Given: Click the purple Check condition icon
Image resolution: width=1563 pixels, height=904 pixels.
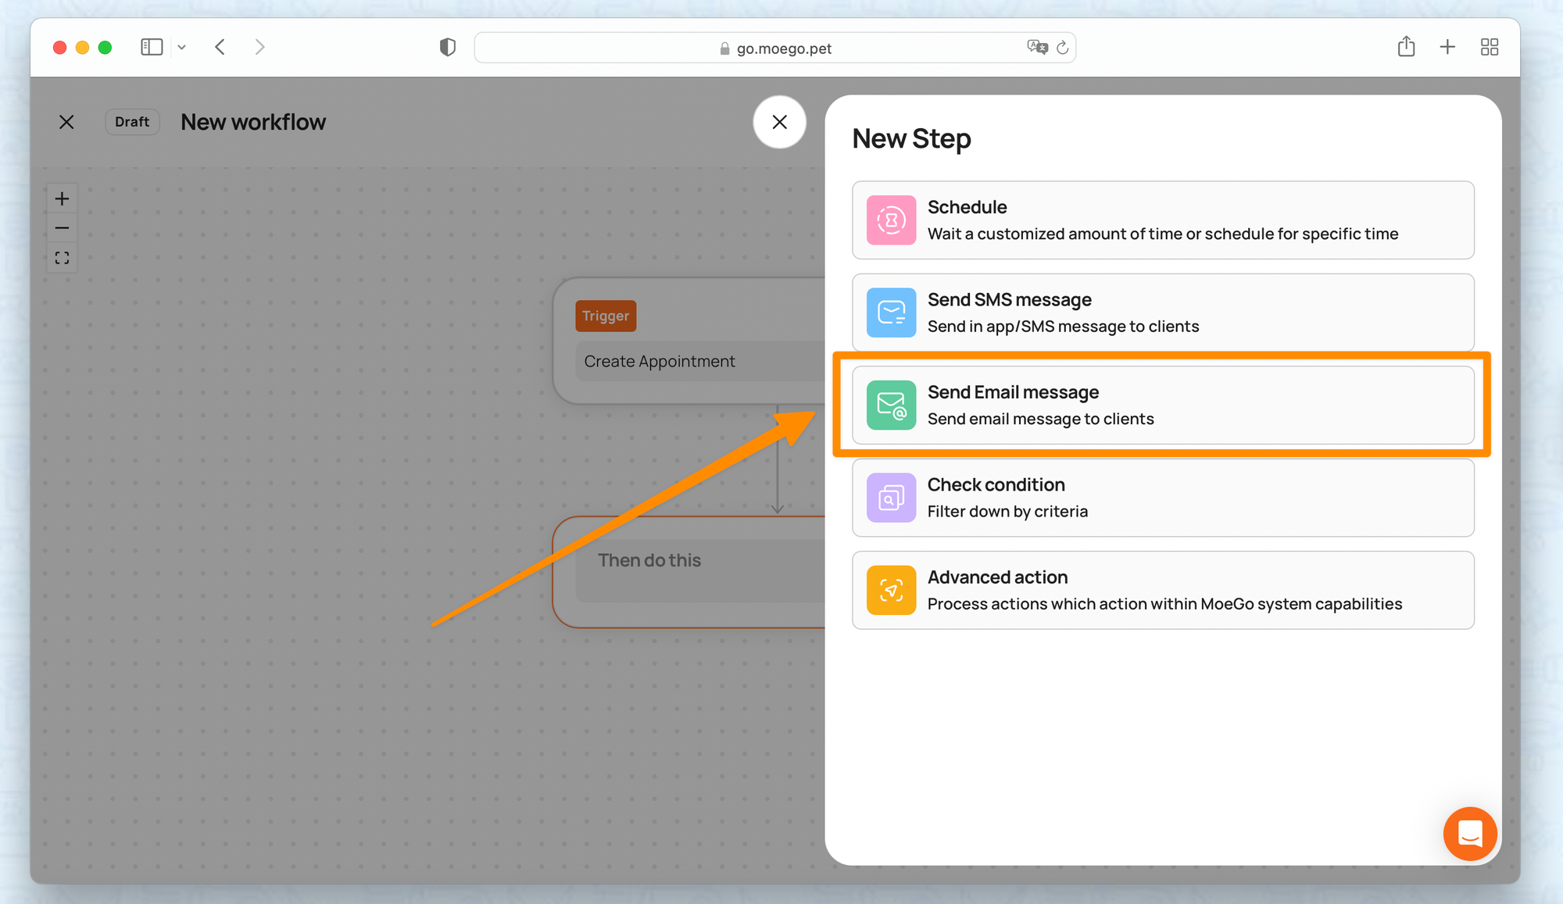Looking at the screenshot, I should [891, 498].
